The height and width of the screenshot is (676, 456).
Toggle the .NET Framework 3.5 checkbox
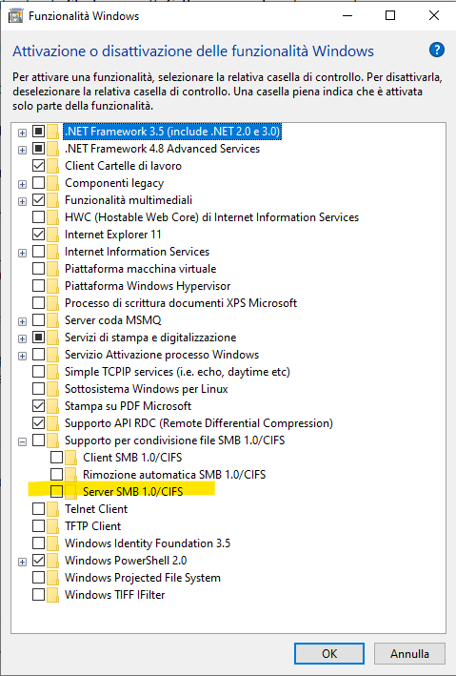pos(39,131)
